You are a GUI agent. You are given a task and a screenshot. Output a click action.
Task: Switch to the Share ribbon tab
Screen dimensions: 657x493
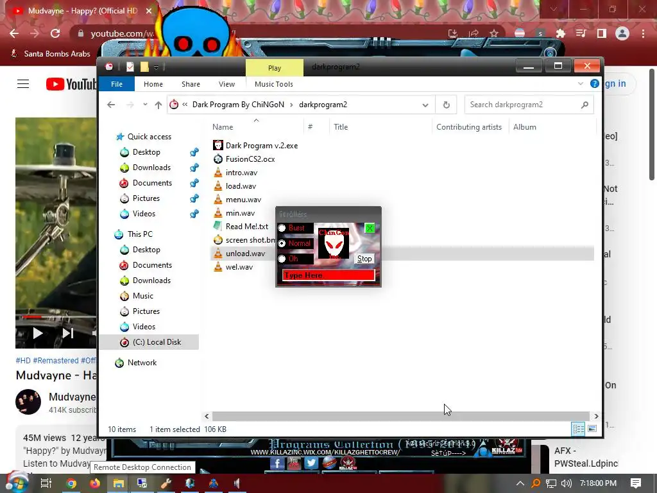pyautogui.click(x=191, y=84)
